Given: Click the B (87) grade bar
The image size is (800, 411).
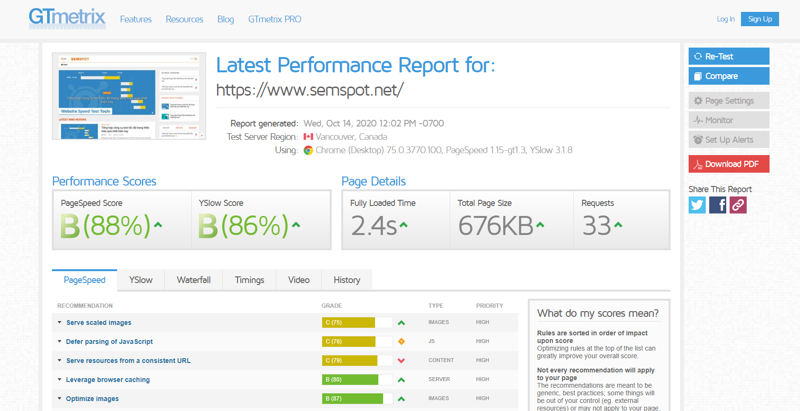Looking at the screenshot, I should tap(357, 399).
